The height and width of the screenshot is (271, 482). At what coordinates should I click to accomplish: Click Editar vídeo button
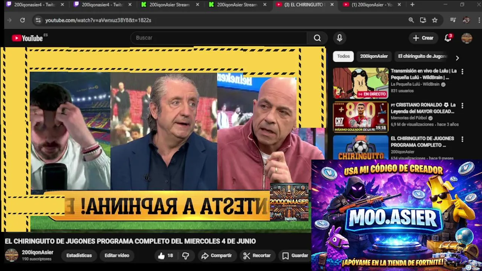point(117,256)
